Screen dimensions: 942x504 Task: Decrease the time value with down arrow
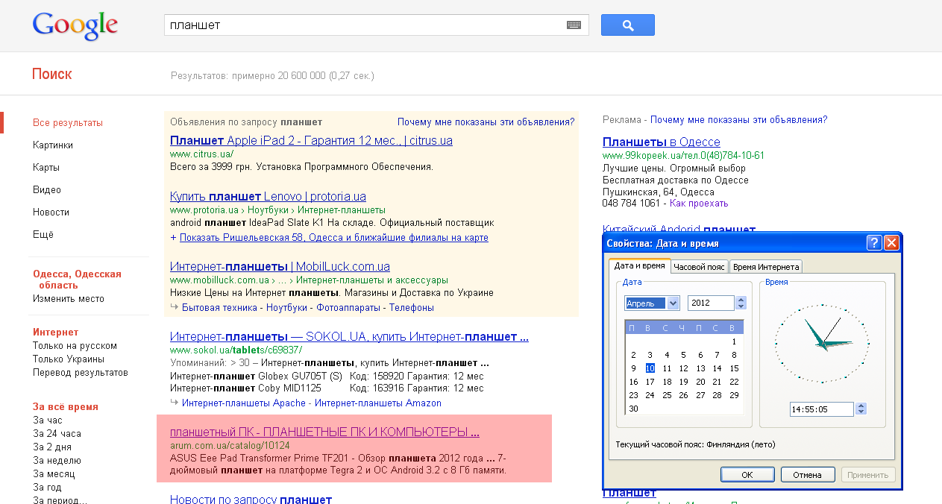click(x=861, y=412)
